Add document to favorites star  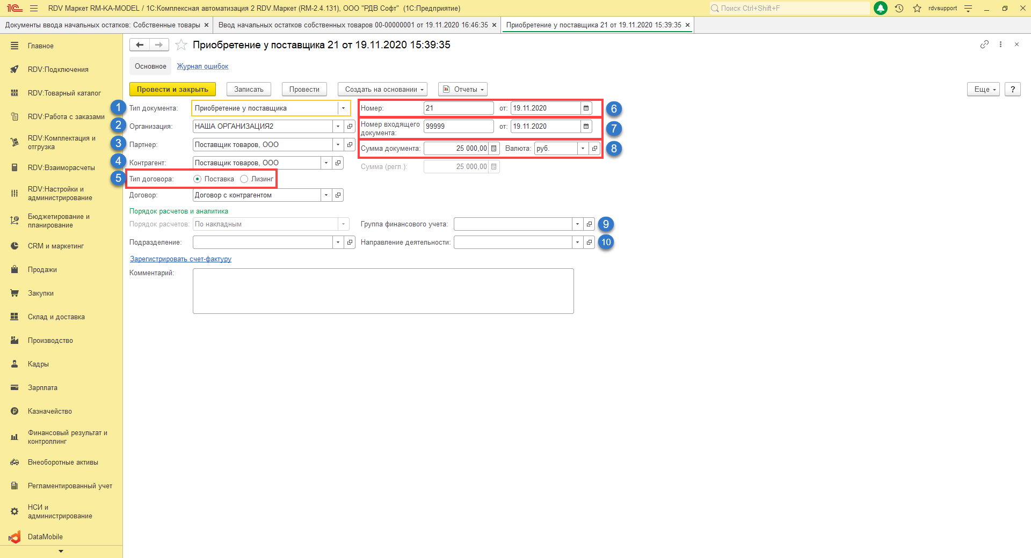pos(181,45)
